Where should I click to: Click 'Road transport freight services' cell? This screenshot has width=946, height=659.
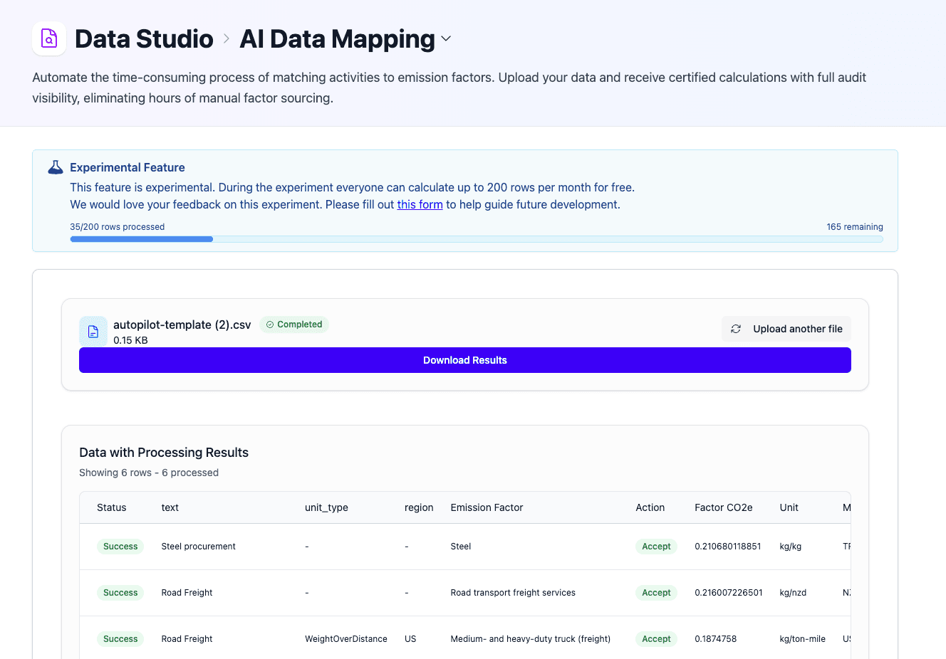(x=513, y=593)
